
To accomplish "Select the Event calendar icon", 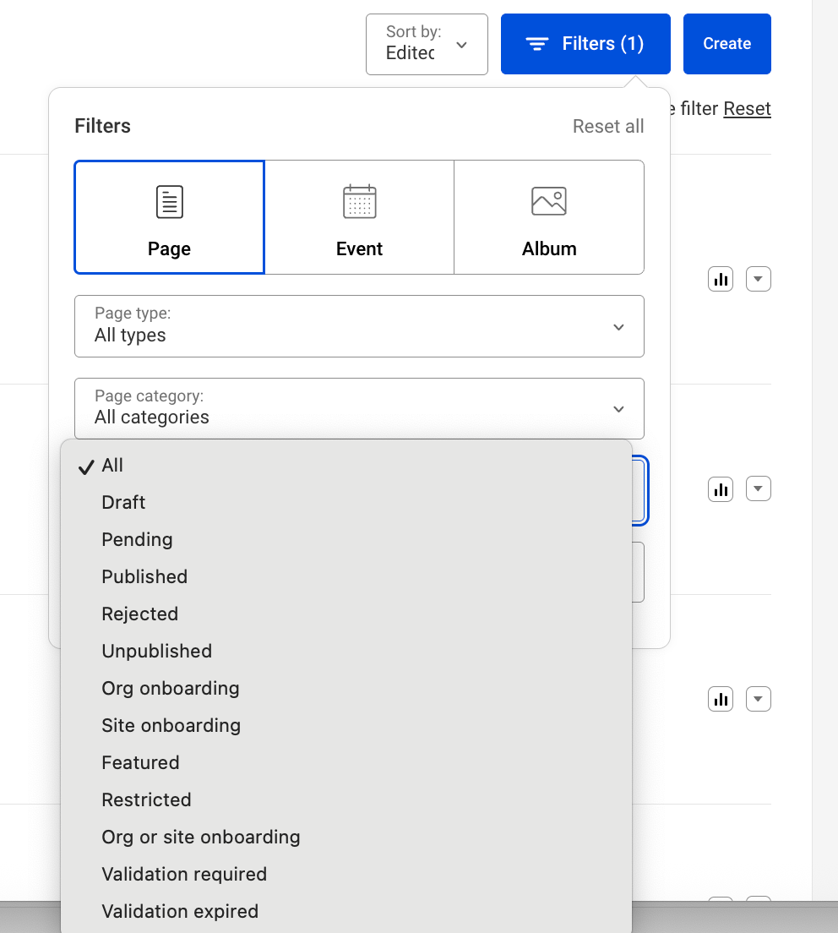I will [x=359, y=202].
